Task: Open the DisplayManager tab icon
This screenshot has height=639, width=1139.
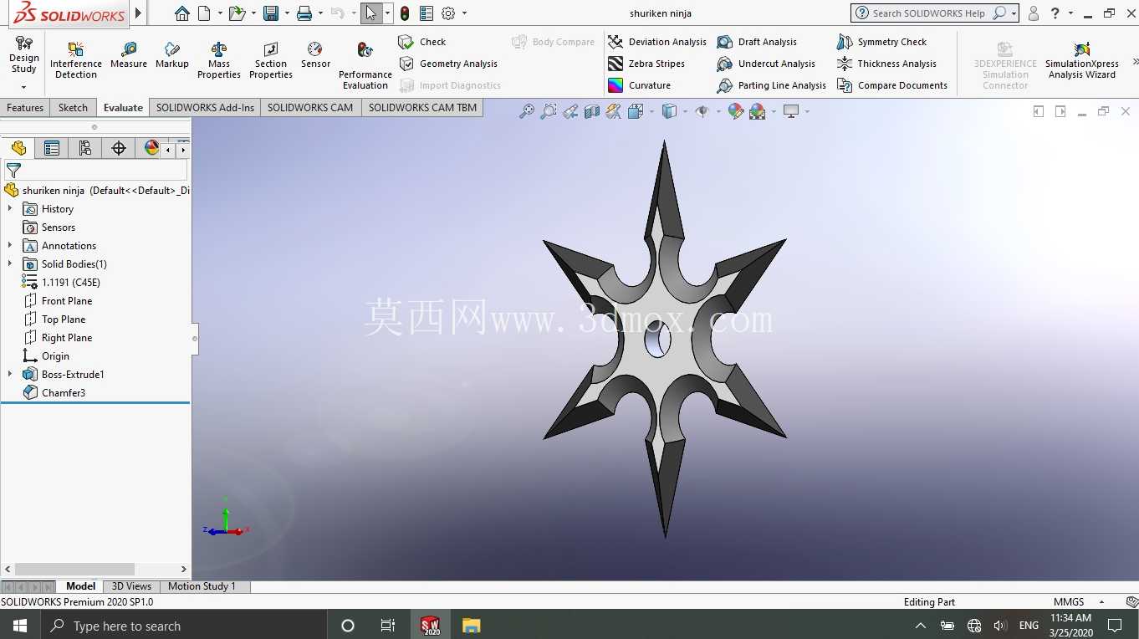Action: [x=151, y=148]
